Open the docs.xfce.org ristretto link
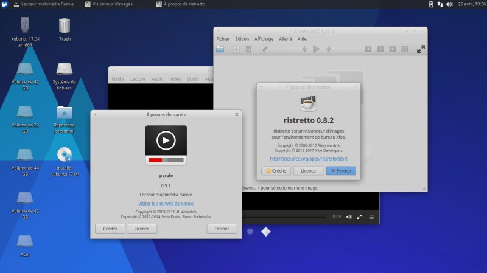The height and width of the screenshot is (273, 487). 309,159
